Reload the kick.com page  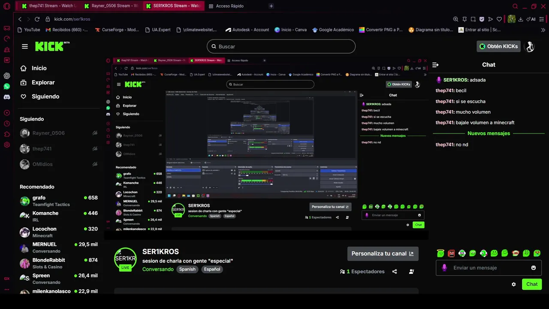click(37, 19)
